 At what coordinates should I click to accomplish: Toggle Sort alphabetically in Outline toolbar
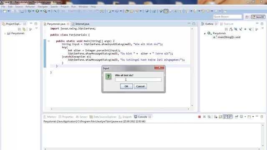pyautogui.click(x=231, y=30)
